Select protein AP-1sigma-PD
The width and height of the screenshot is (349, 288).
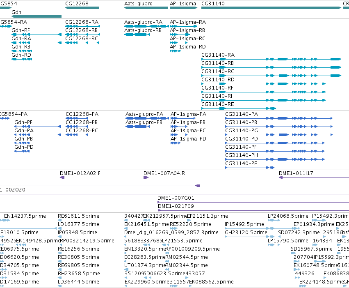pos(188,139)
